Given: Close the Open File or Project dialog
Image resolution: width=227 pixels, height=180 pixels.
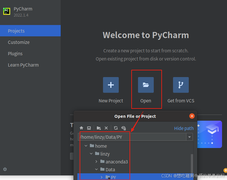Looking at the screenshot, I should coord(192,116).
